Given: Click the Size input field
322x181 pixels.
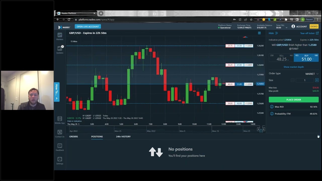Looking at the screenshot, I should 304,80.
